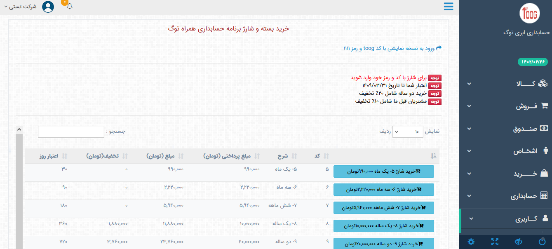Click the power/logout icon in sidebar footer
The image size is (552, 249).
[542, 242]
